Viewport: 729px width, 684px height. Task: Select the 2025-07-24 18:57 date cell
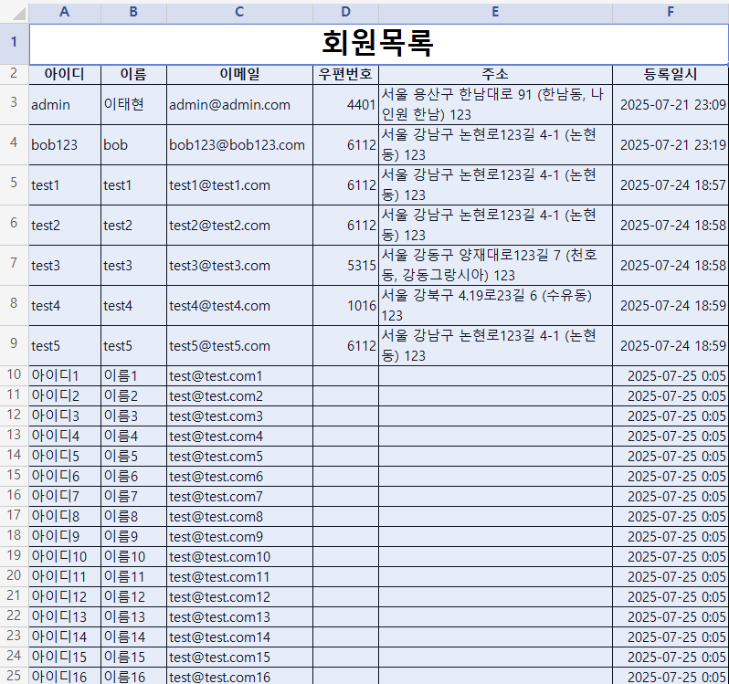coord(671,185)
